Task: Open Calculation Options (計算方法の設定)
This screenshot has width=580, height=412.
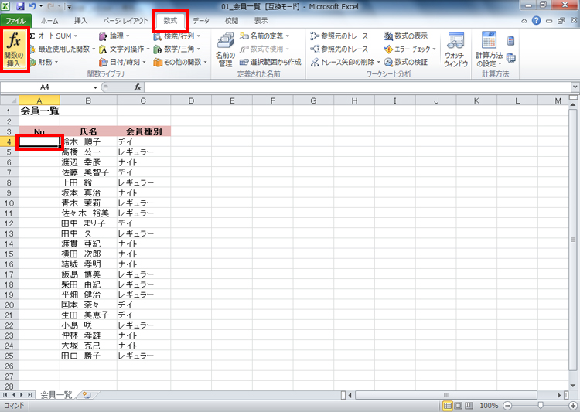Action: (489, 49)
